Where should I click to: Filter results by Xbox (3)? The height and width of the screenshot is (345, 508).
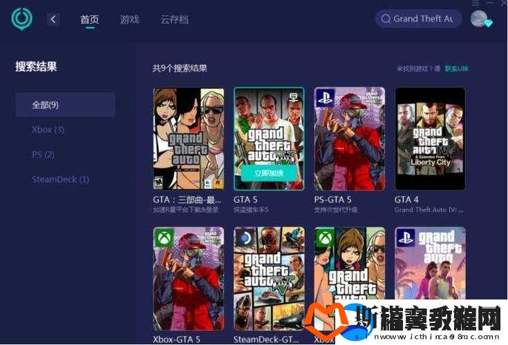[48, 130]
